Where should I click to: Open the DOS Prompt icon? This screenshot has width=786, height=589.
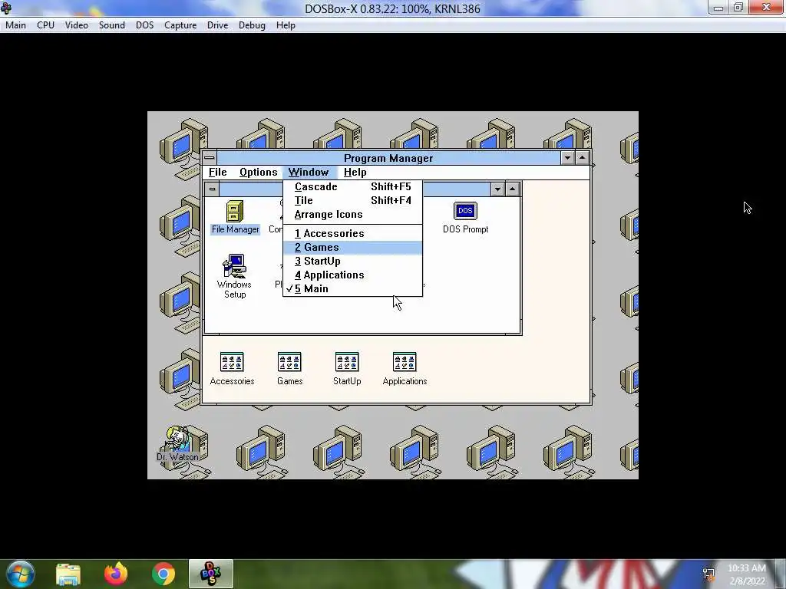465,217
